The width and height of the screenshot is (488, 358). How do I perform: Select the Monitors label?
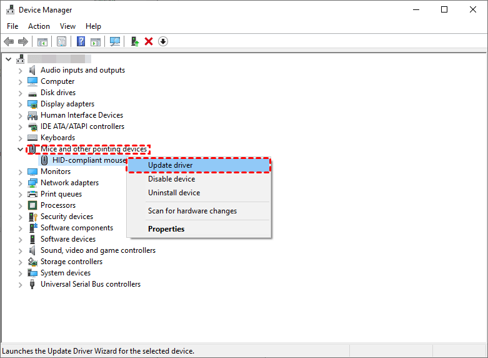tap(56, 171)
